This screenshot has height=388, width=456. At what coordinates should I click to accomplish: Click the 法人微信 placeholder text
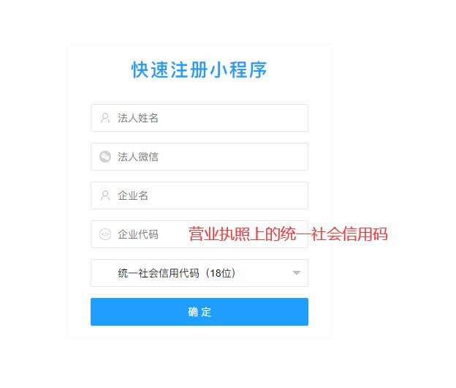pos(138,157)
